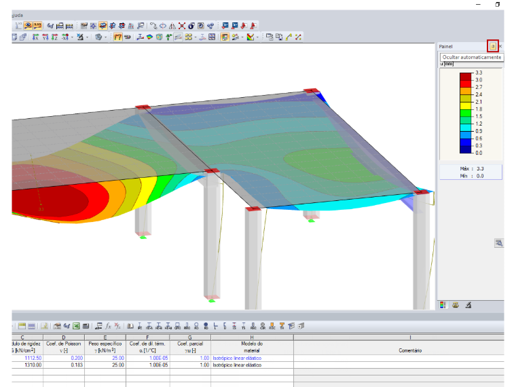516x387 pixels.
Task: Open the color scale tab at panel bottom
Action: click(443, 305)
